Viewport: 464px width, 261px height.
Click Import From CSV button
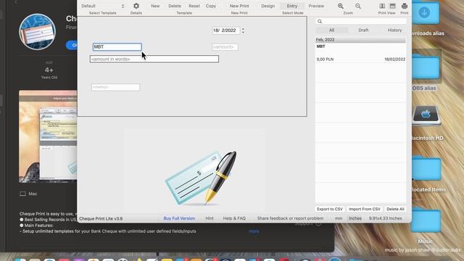point(364,209)
